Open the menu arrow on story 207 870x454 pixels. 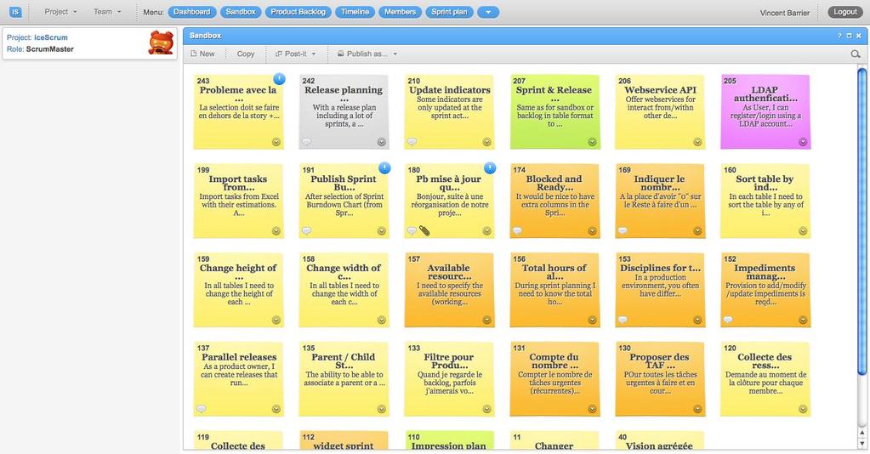(593, 142)
